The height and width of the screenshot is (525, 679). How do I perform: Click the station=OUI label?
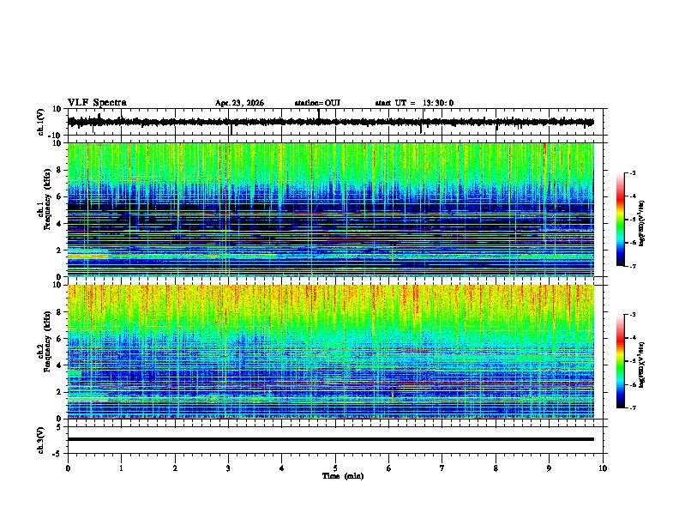317,103
